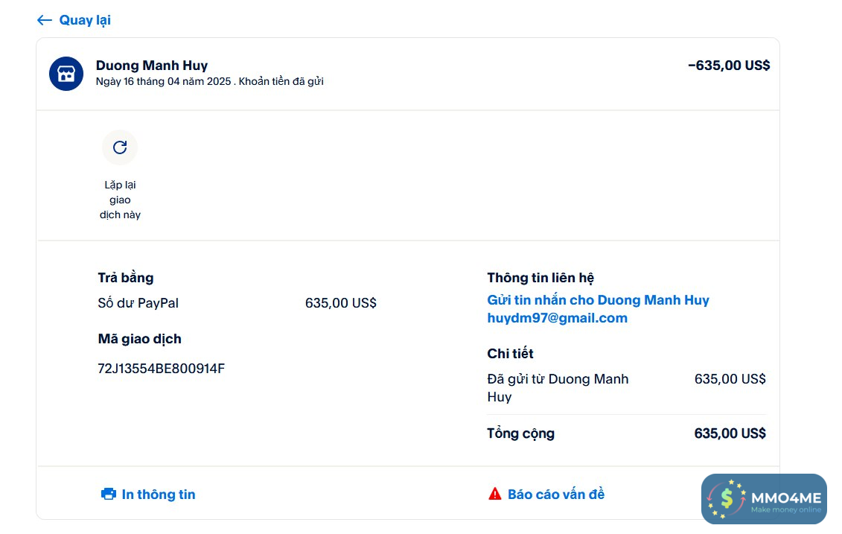
Task: Click the −635,00 US$ amount in header
Action: pyautogui.click(x=729, y=66)
